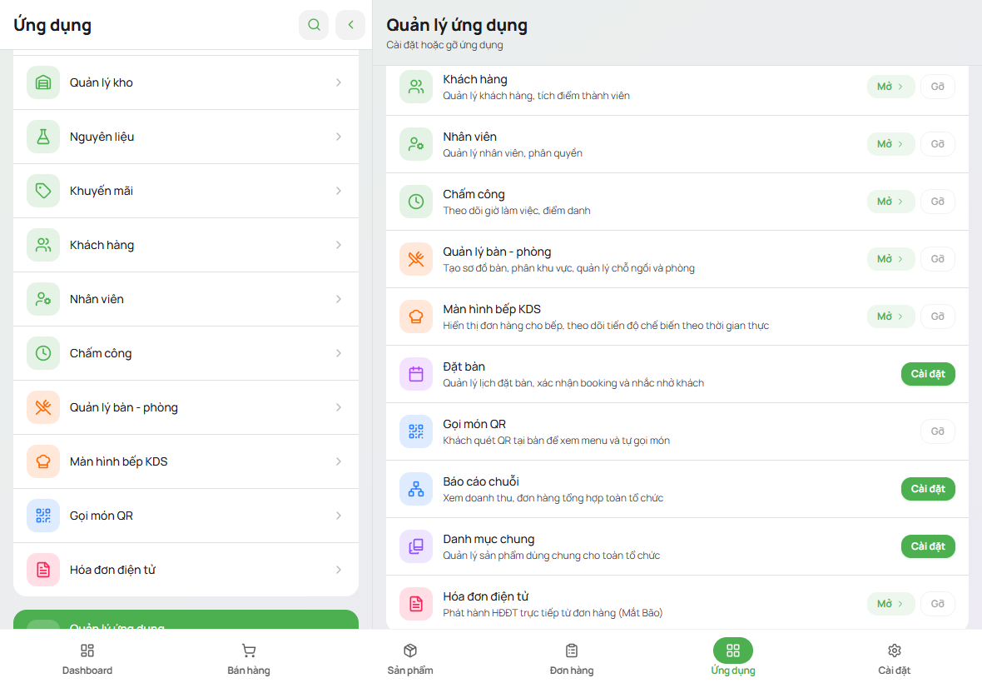Open Khách hàng app with Mở button

890,87
